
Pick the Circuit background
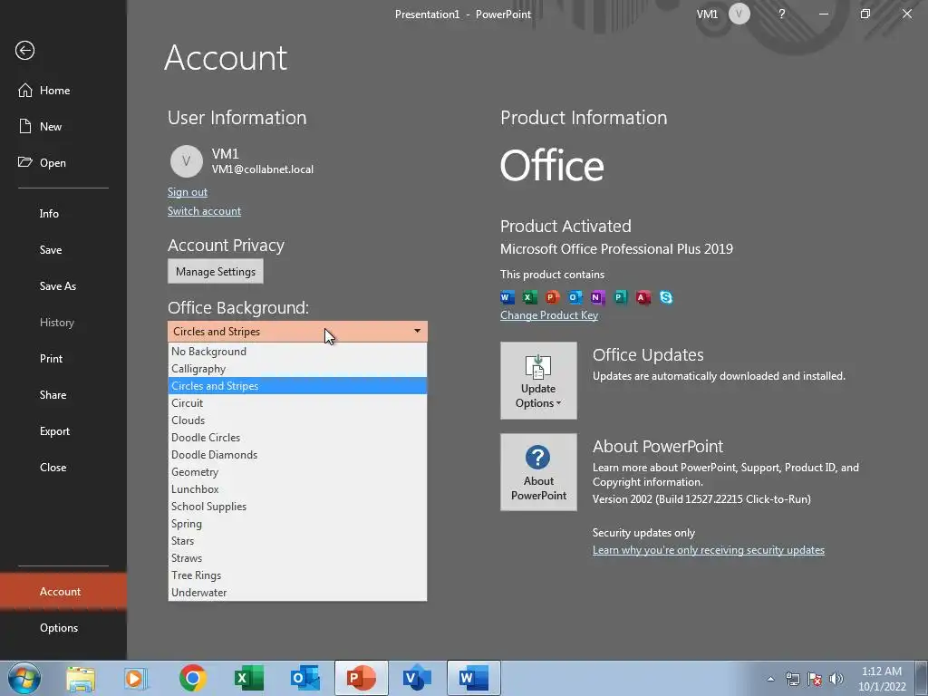coord(297,403)
